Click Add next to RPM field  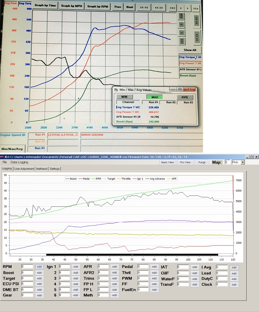coord(39,267)
